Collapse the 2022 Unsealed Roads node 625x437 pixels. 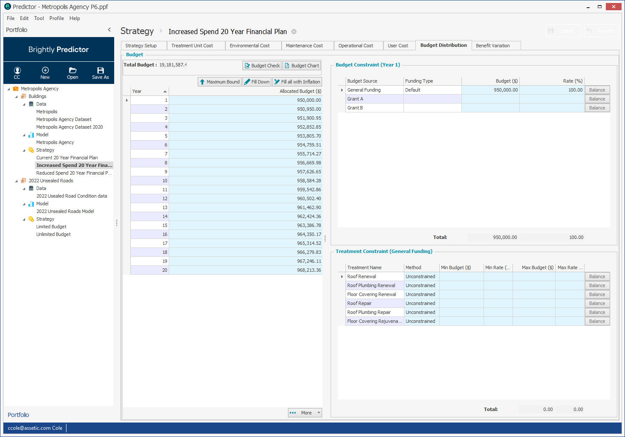coord(17,181)
